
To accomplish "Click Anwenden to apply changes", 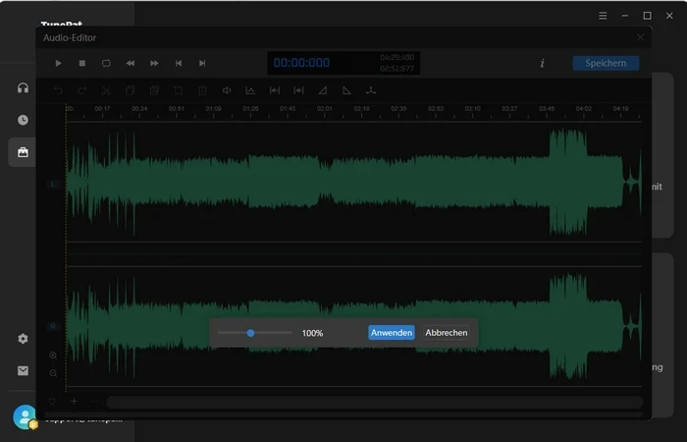I will (392, 333).
